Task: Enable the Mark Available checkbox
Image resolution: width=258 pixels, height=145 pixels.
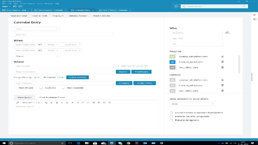Action: [63, 88]
